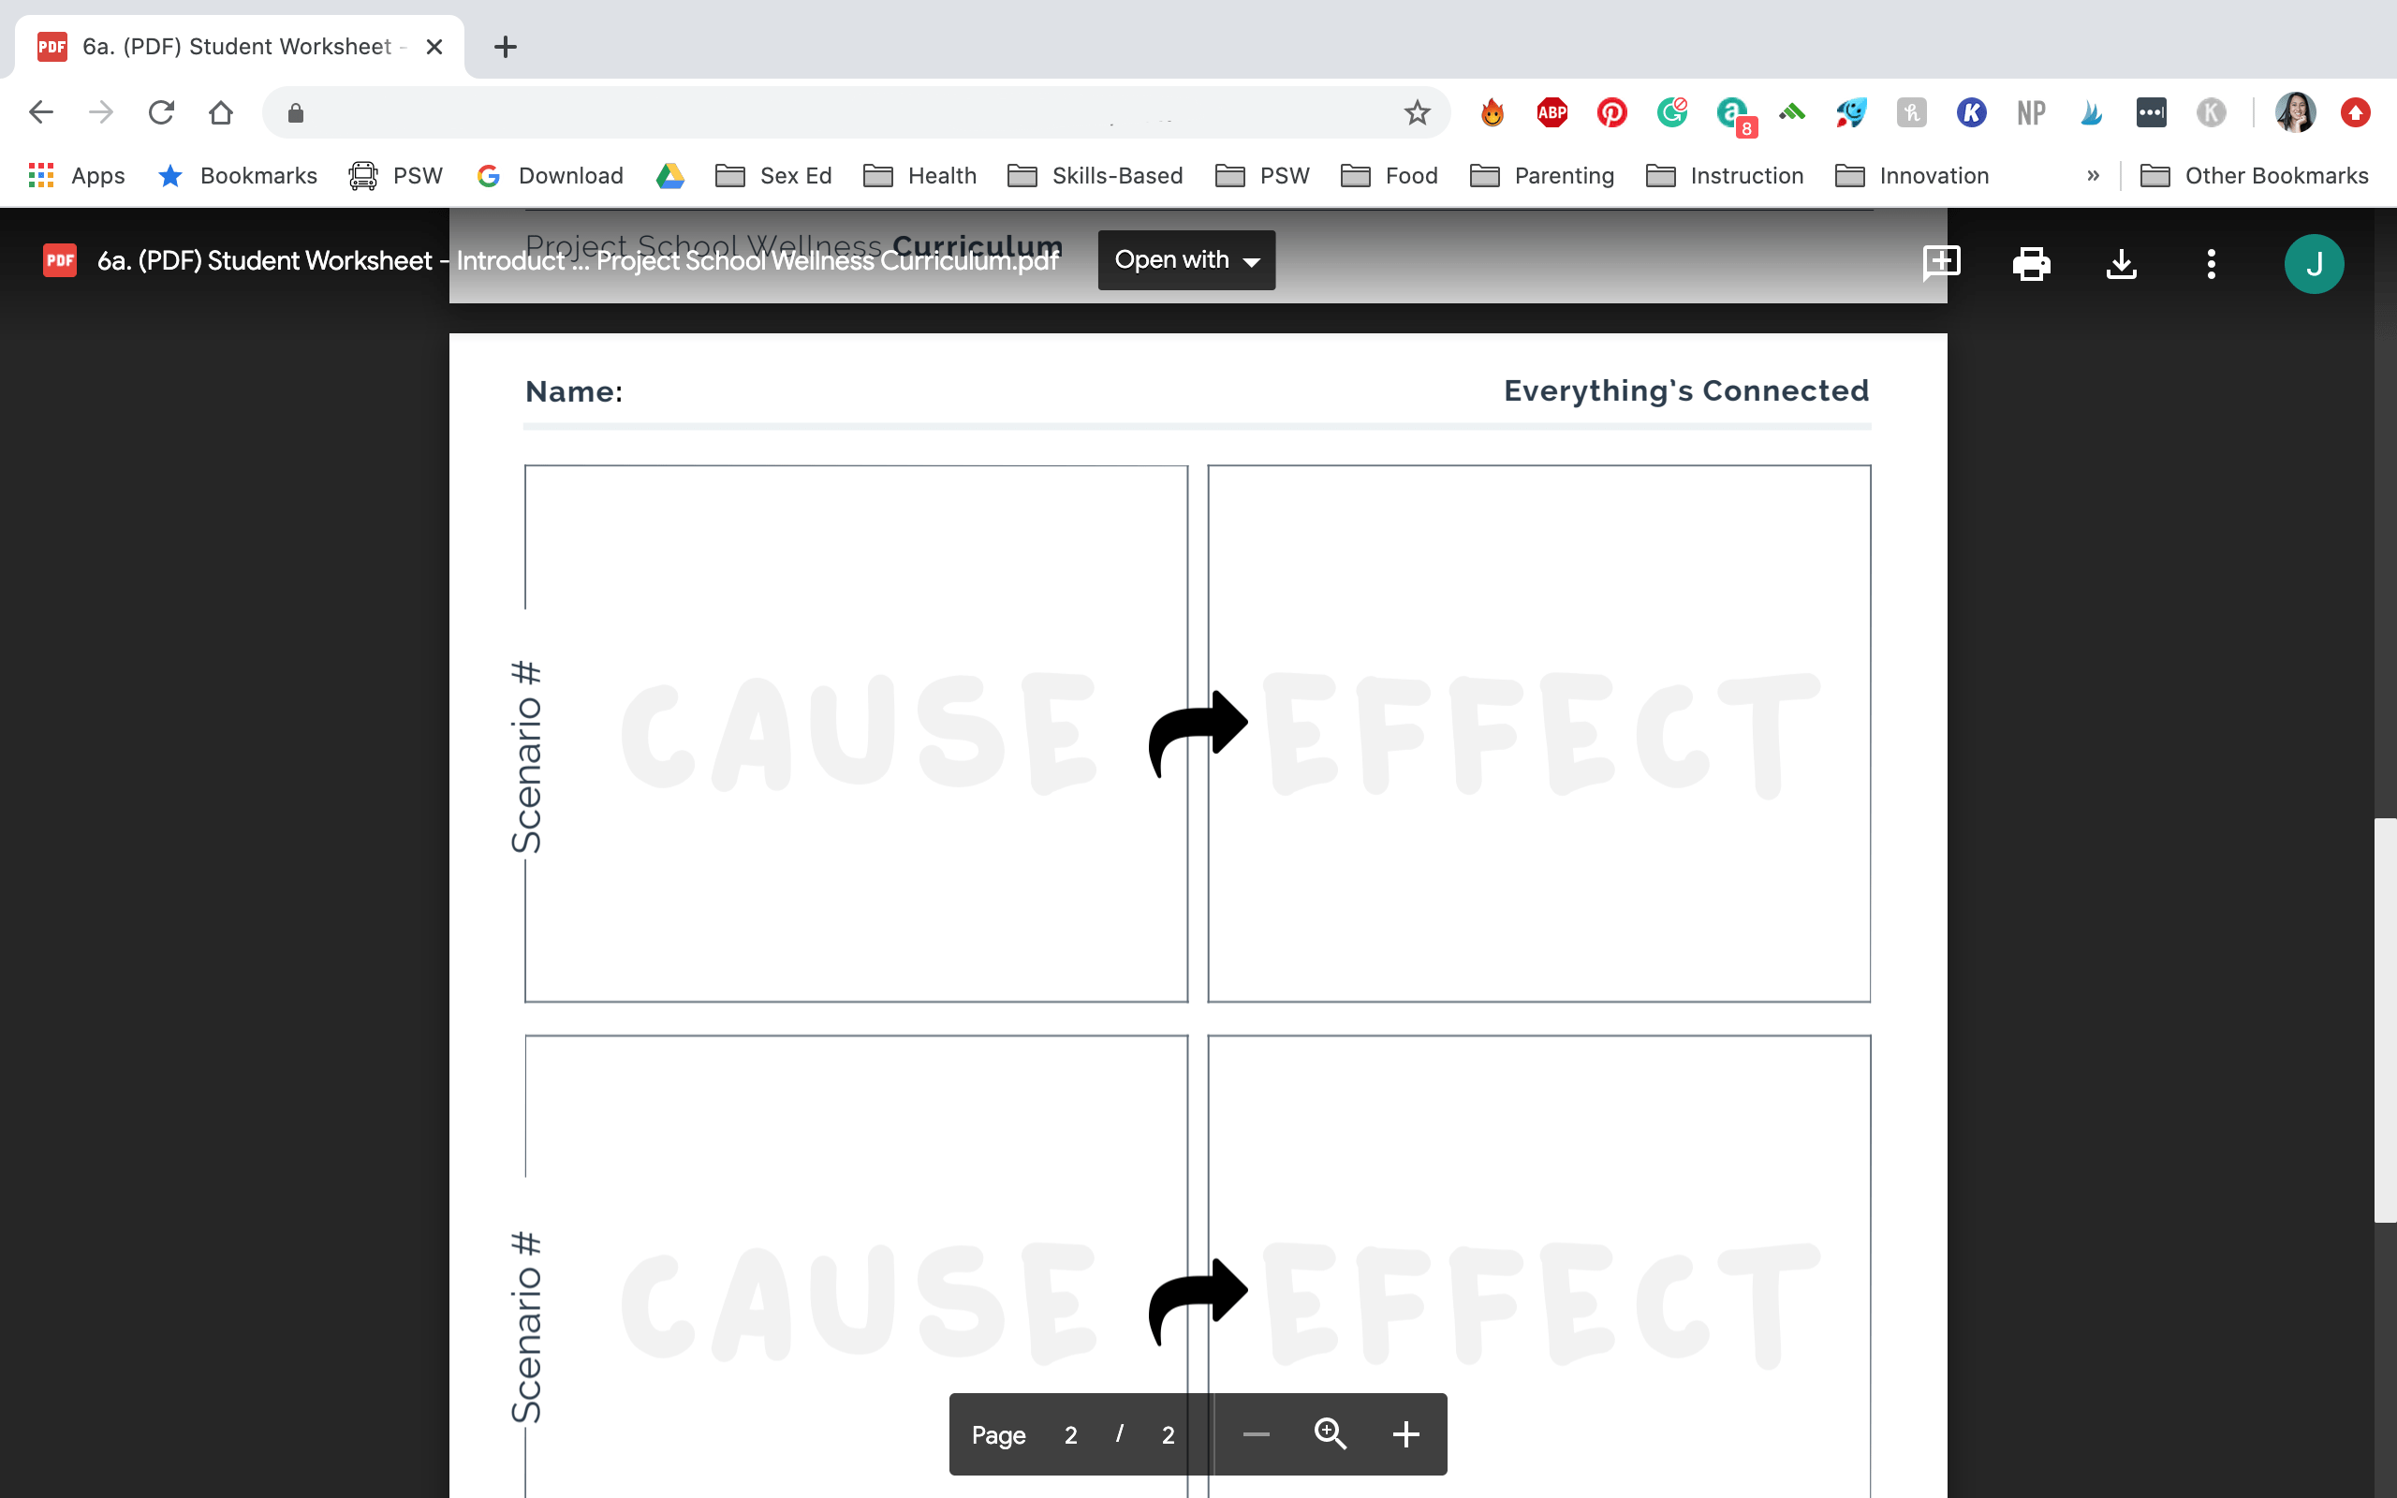
Task: Open the NP extension icon
Action: [2032, 113]
